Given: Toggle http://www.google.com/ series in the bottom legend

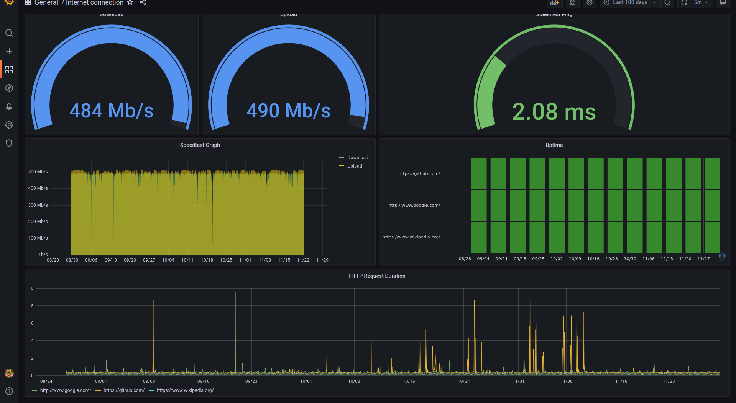Looking at the screenshot, I should (66, 390).
